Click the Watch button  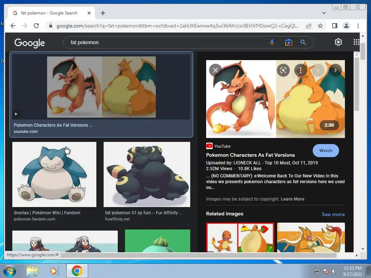(326, 151)
